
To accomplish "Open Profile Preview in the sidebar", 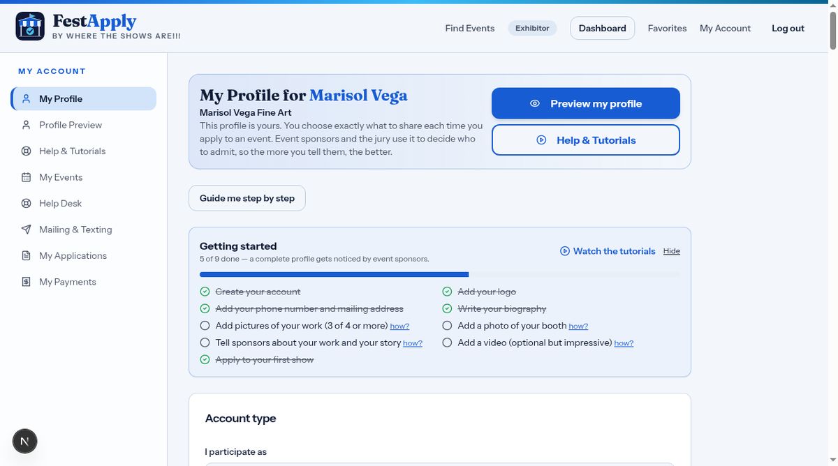I will (84, 125).
